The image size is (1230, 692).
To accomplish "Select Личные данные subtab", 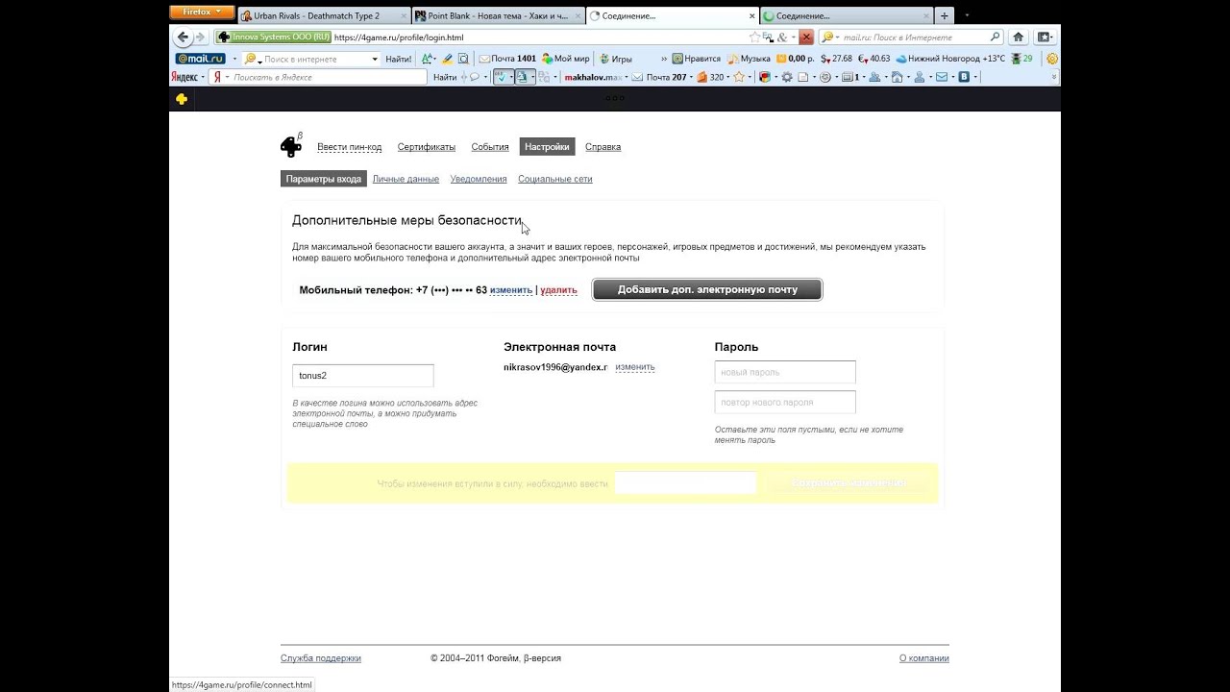I will pos(406,179).
